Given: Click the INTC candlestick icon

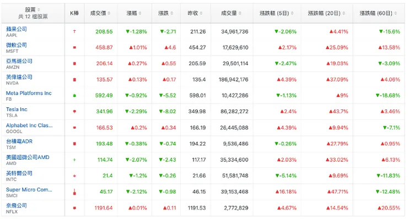Looking at the screenshot, I should click(x=74, y=176).
